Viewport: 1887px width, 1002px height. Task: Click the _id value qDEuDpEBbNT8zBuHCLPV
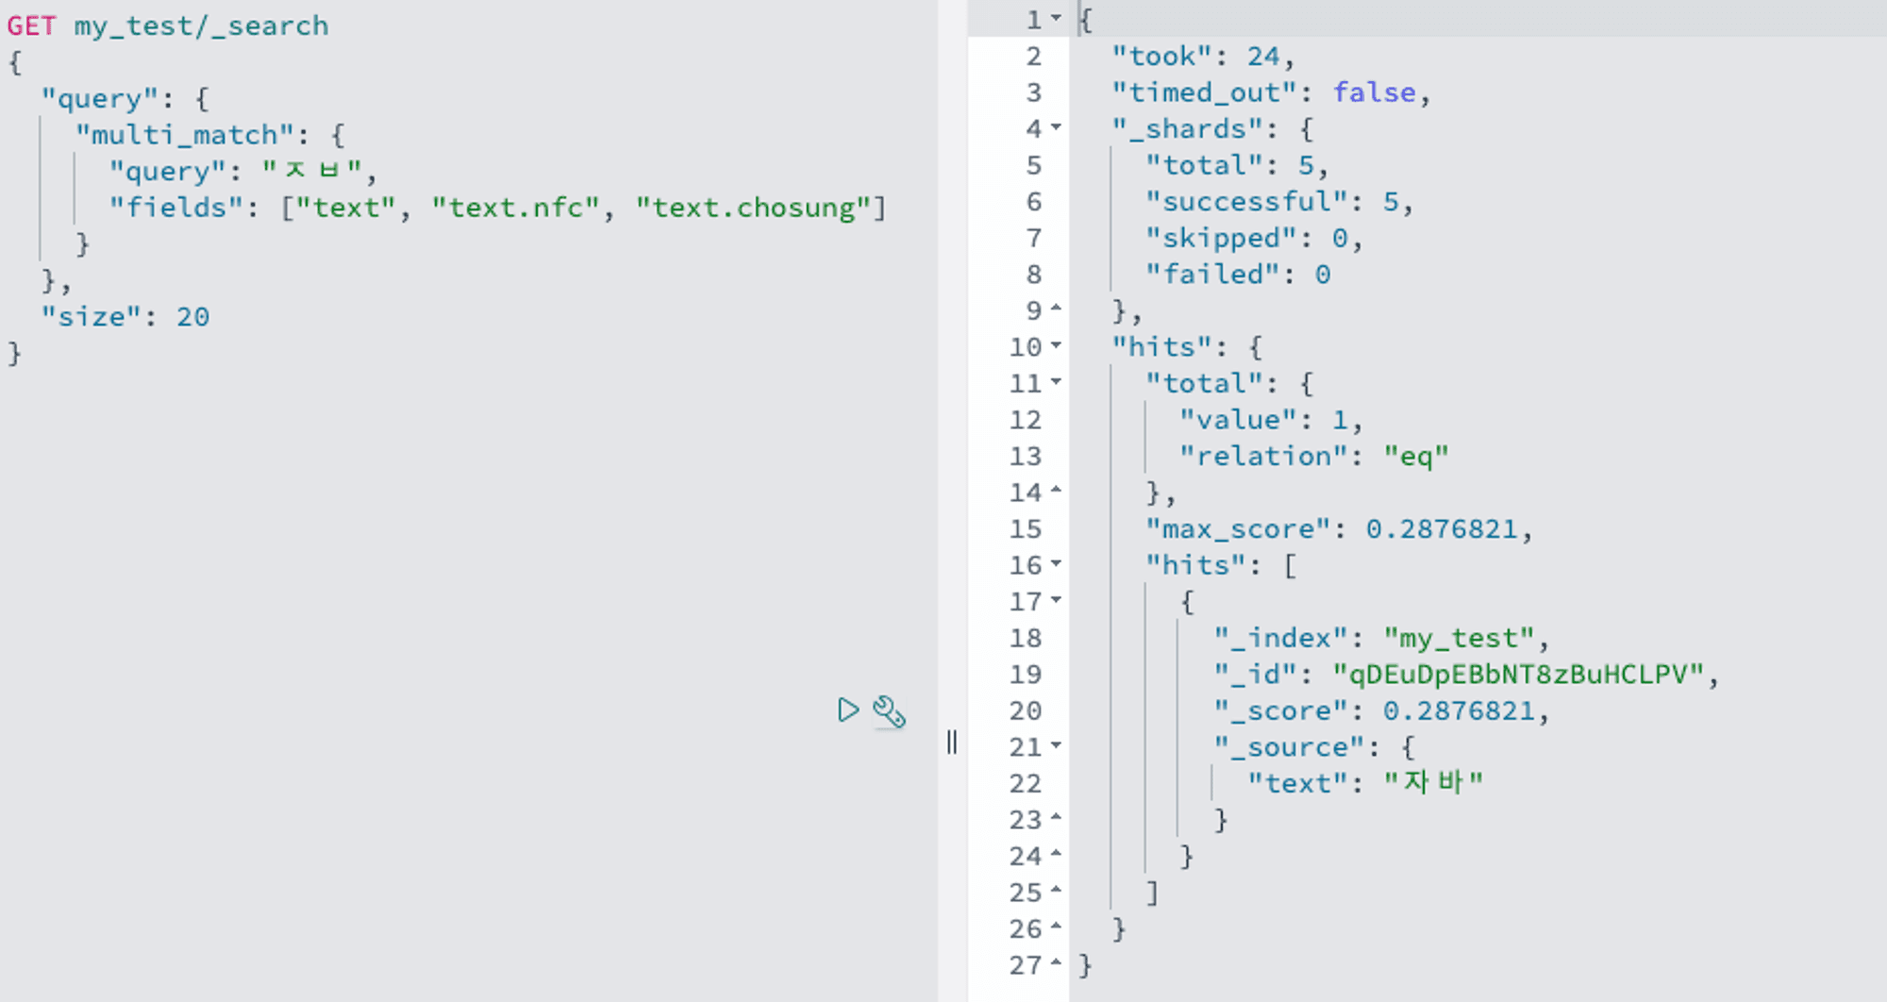[x=1518, y=675]
